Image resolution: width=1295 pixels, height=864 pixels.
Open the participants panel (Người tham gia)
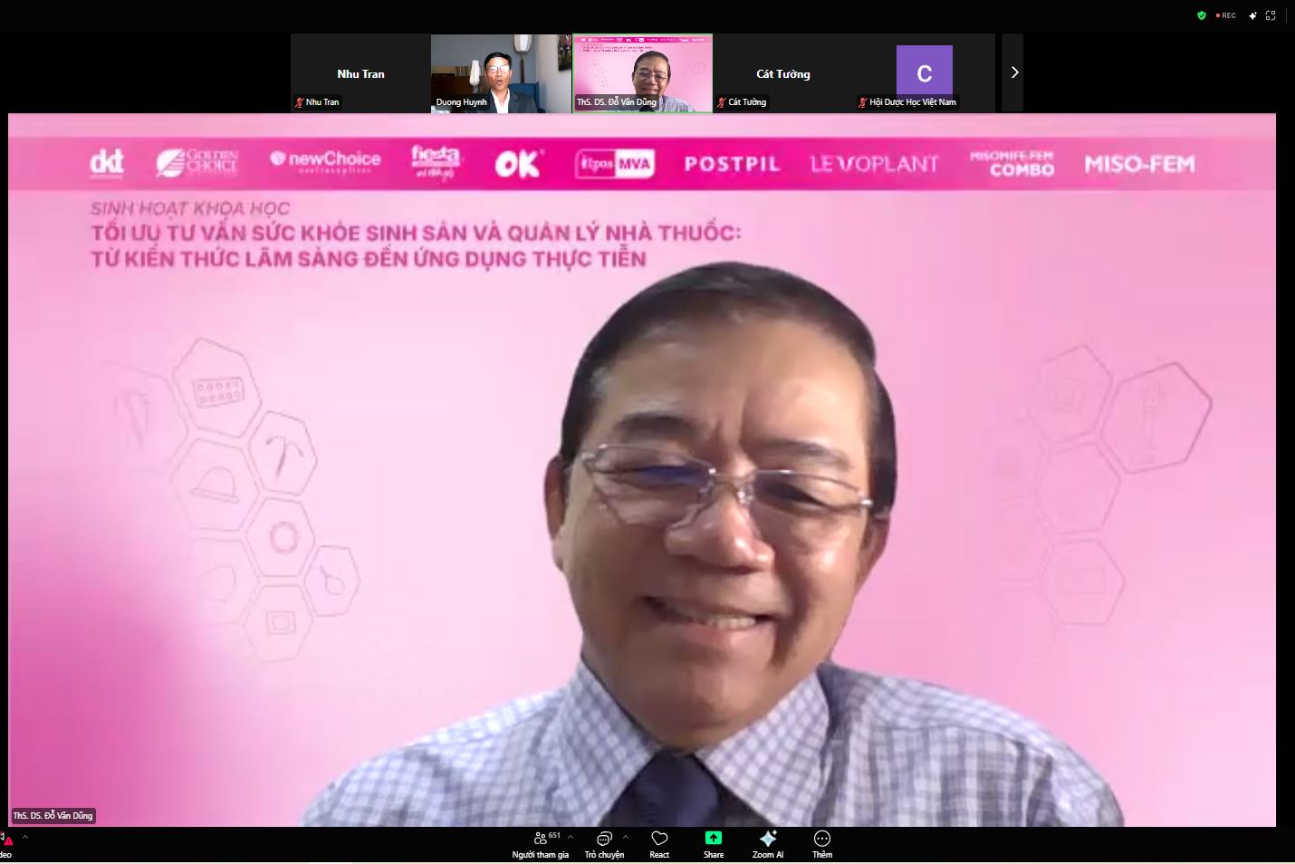tap(541, 845)
